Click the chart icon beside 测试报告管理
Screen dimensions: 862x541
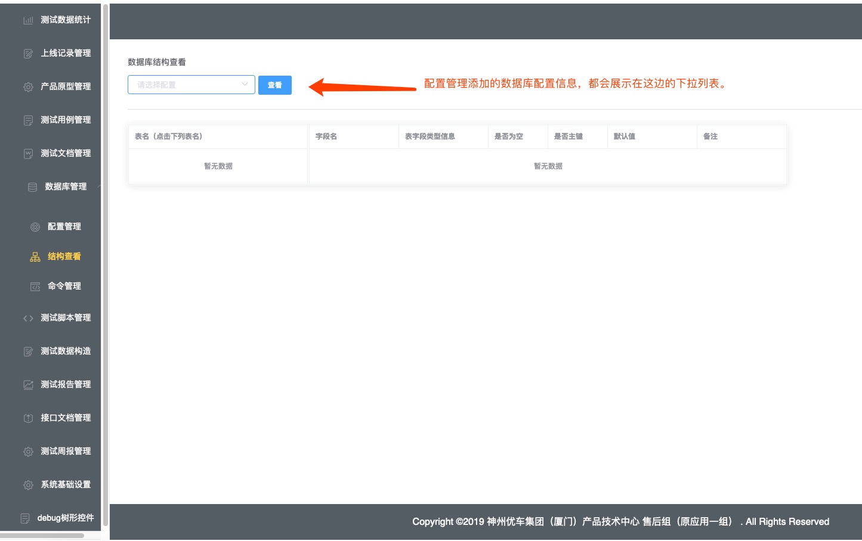[28, 385]
